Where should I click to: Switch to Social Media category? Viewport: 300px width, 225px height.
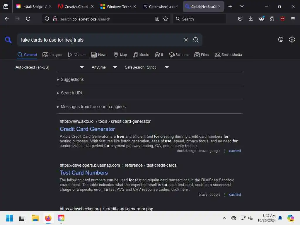(228, 55)
